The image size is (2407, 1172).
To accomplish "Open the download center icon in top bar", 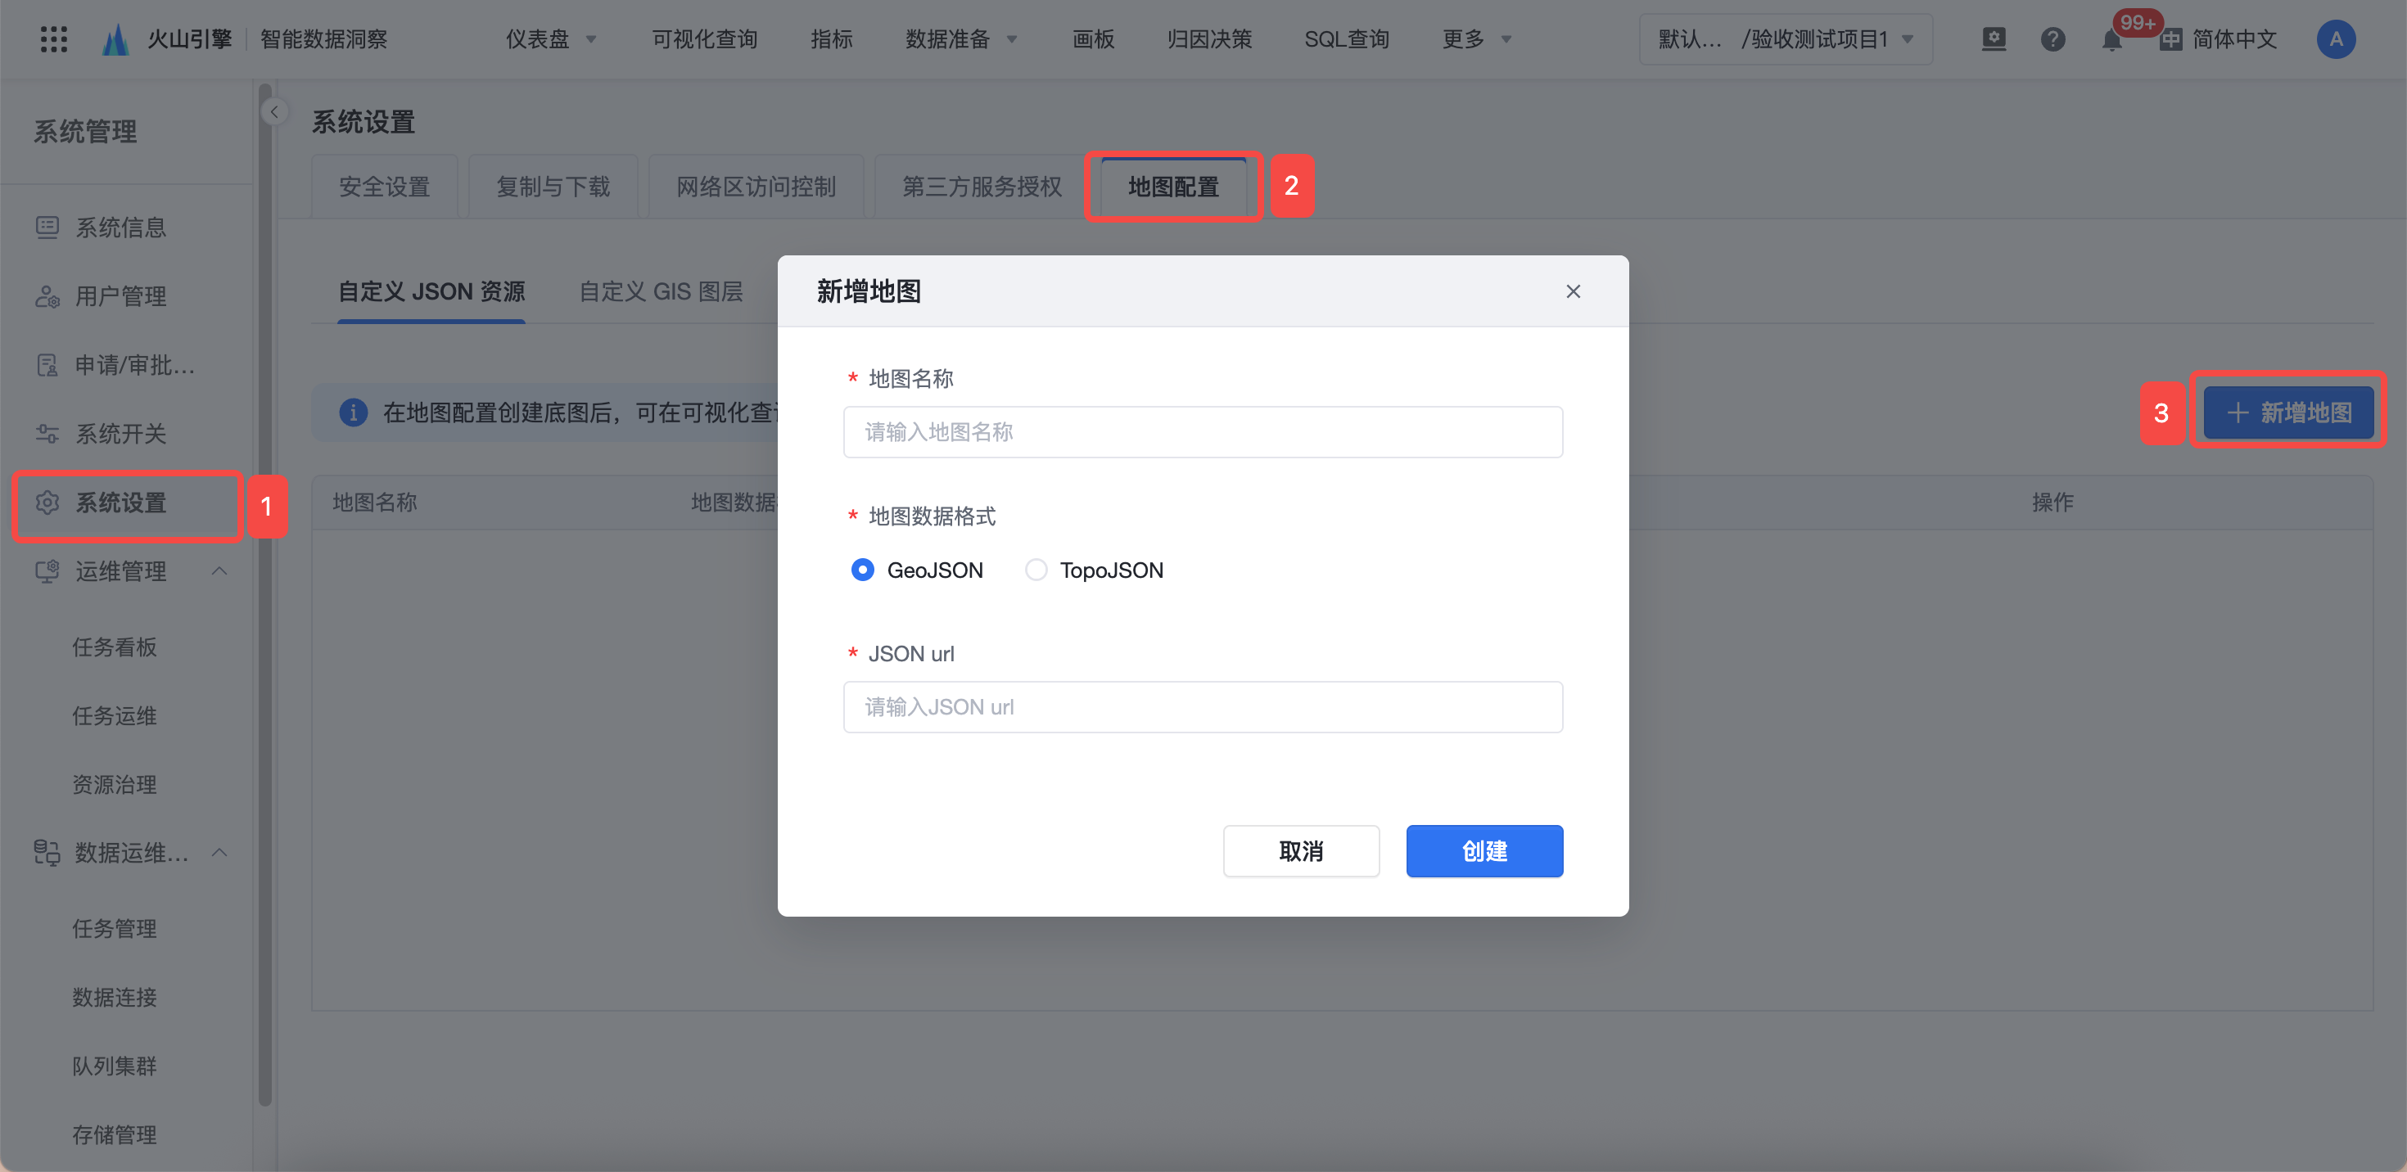I will point(1994,39).
